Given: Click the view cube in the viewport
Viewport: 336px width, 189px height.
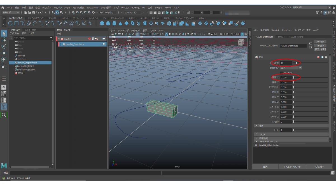Looking at the screenshot, I should (241, 42).
